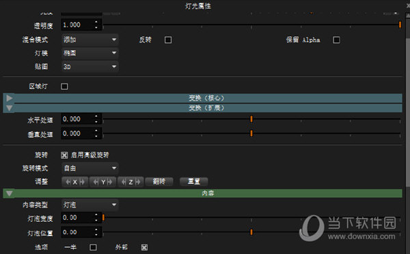This screenshot has width=410, height=254.
Task: Open the 内容类型 dropdown showing 灯泡
Action: pos(90,205)
